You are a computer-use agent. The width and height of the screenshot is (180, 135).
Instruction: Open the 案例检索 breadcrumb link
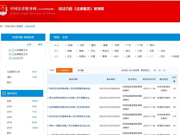click(x=30, y=26)
